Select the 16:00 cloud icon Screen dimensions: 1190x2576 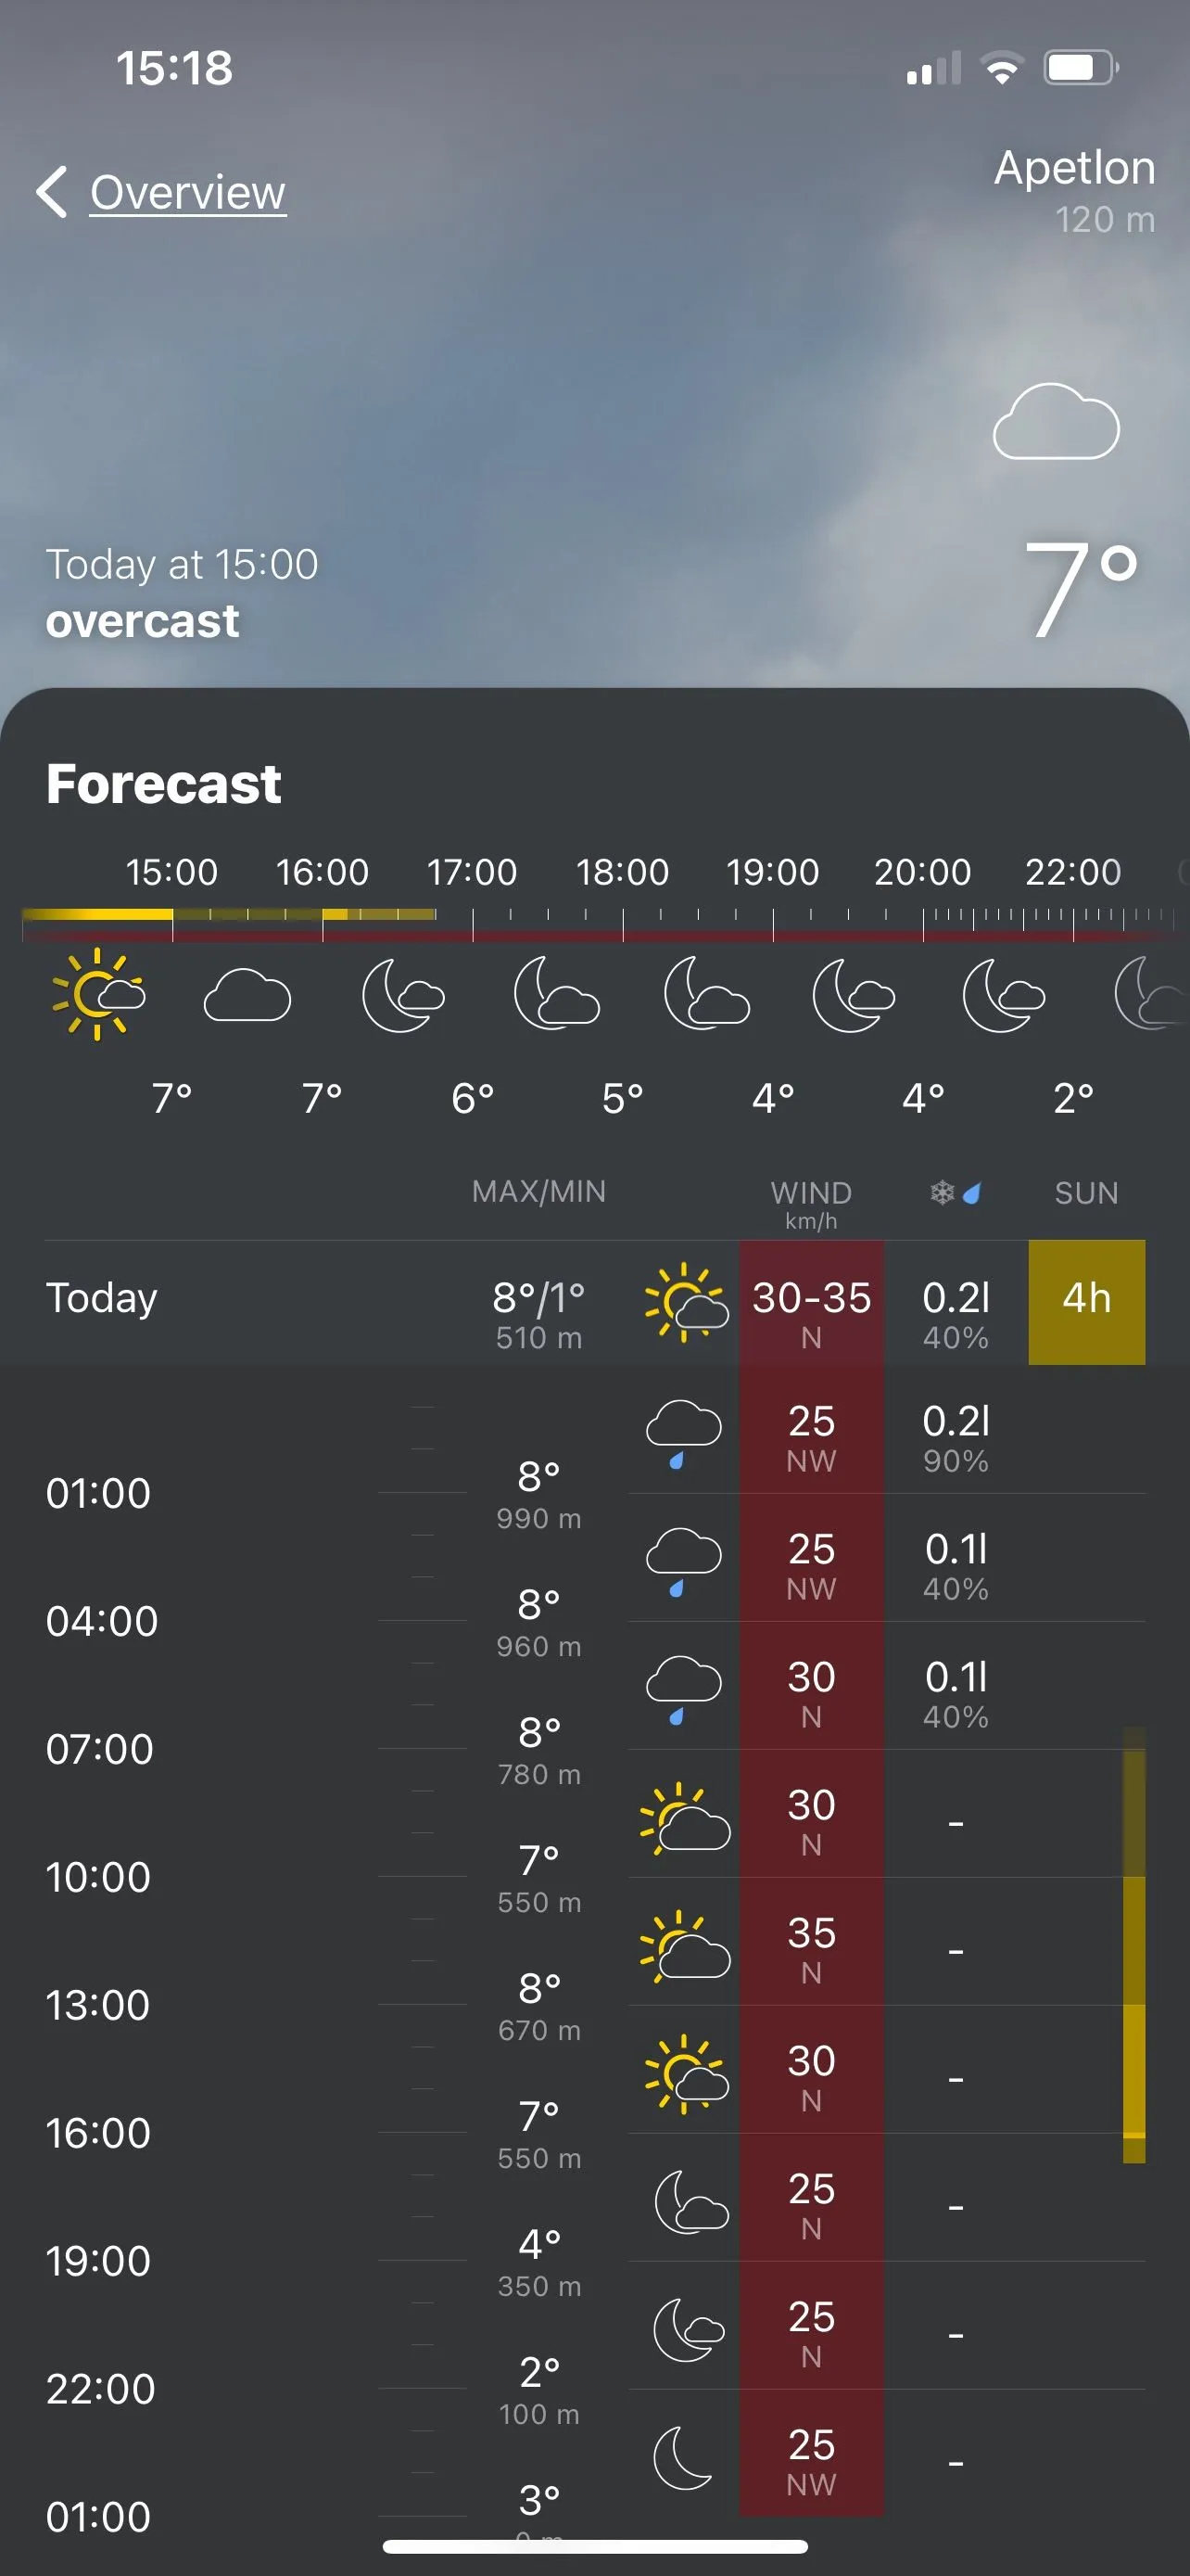(x=247, y=995)
